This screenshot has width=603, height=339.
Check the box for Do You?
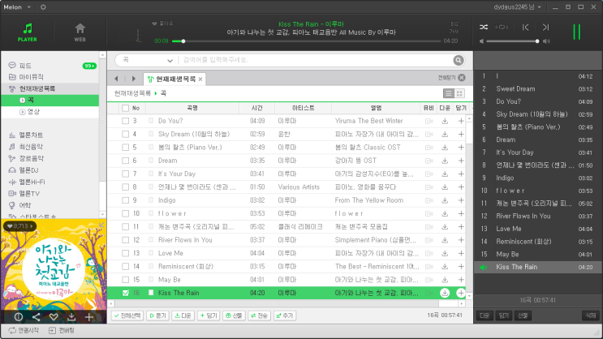point(125,121)
